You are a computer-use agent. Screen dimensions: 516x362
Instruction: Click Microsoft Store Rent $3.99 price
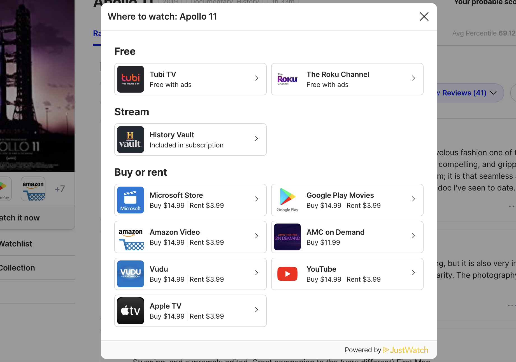coord(207,206)
